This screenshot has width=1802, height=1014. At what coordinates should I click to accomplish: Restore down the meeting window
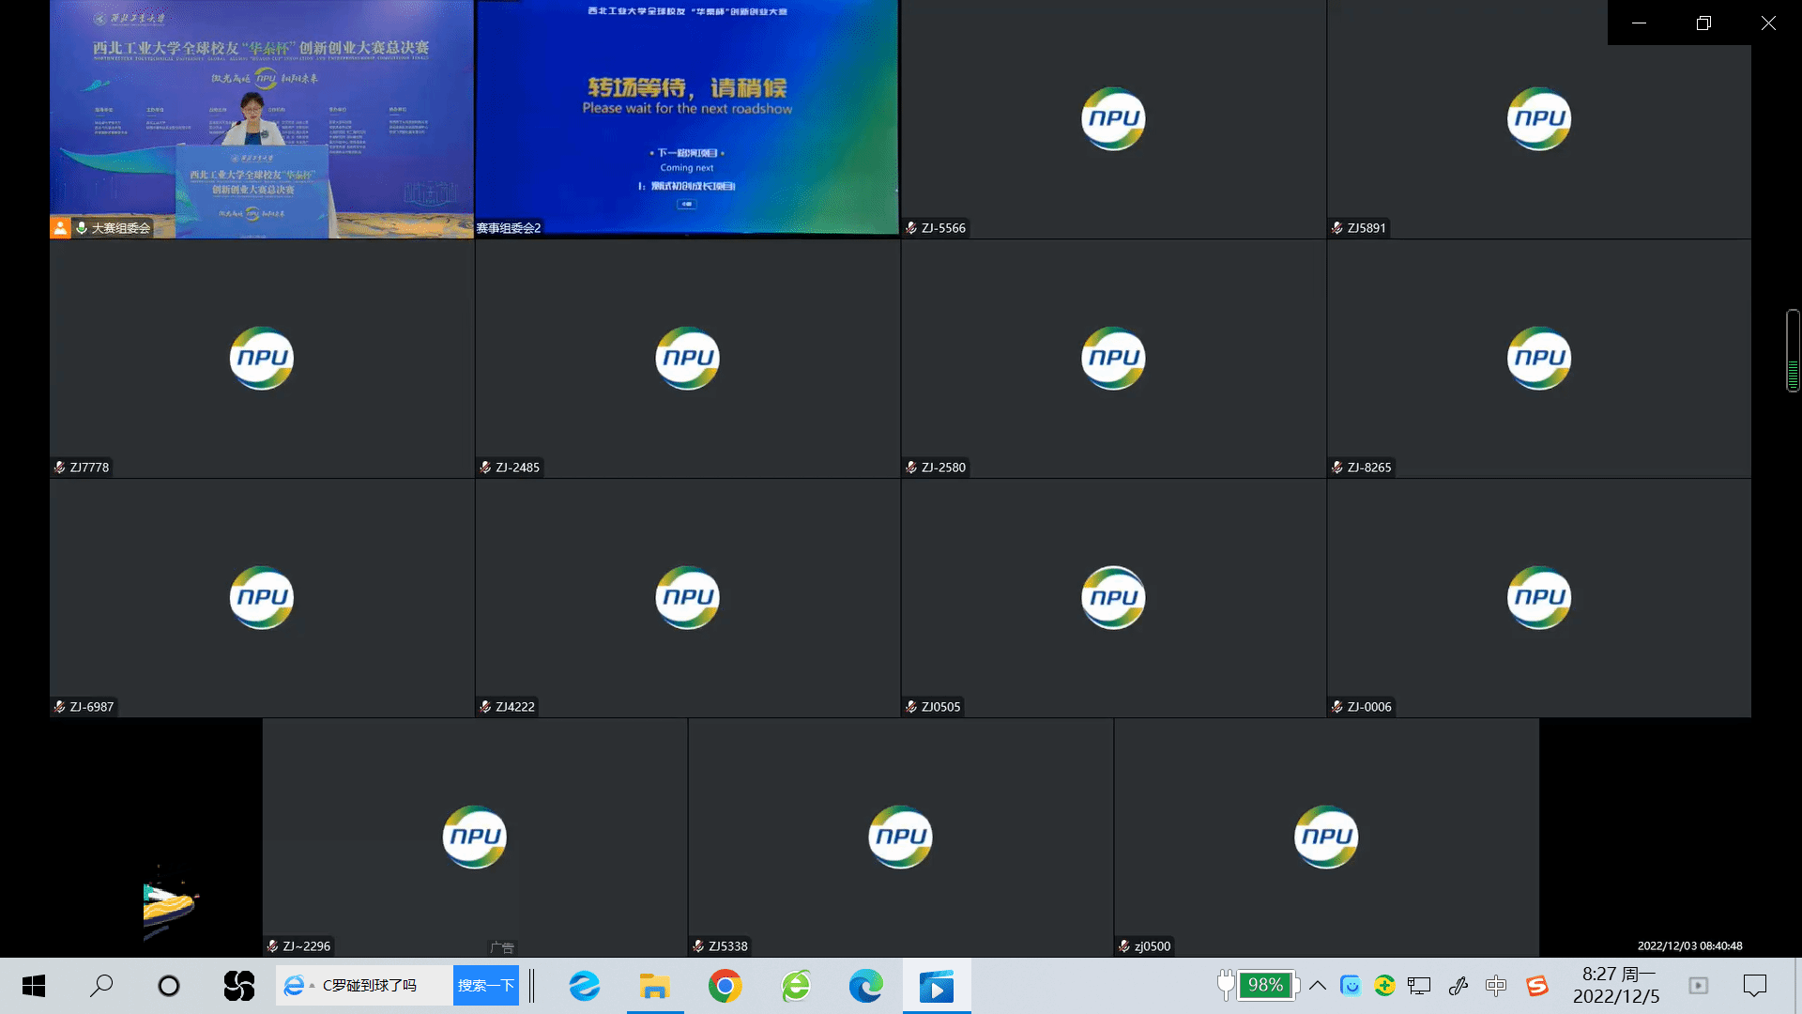1703,23
